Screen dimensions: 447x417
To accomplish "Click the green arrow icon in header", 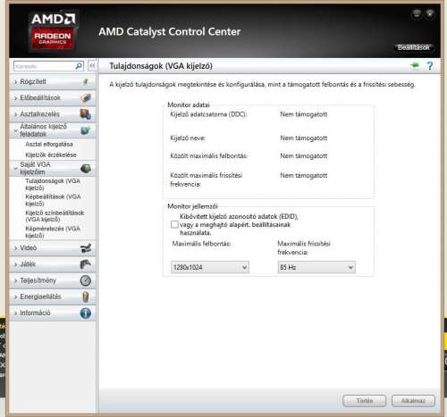I will pos(415,65).
